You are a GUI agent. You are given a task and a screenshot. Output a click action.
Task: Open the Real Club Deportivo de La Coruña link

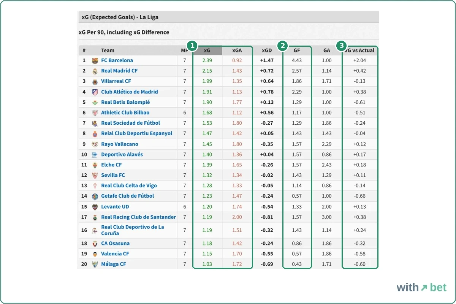pyautogui.click(x=133, y=230)
